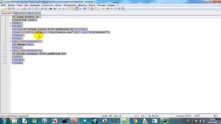This screenshot has width=221, height=124.
Task: Open Telegram from the taskbar
Action: [x=85, y=121]
